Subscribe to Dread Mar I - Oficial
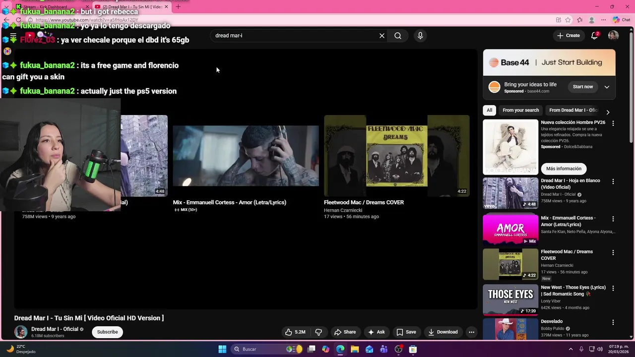This screenshot has width=635, height=357. [107, 332]
